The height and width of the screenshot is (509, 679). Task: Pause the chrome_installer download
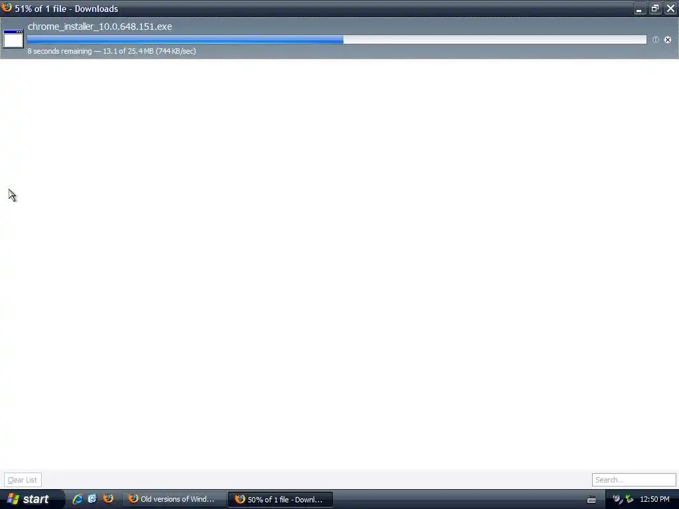pyautogui.click(x=656, y=39)
